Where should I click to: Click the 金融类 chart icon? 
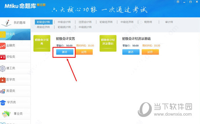tap(3, 46)
